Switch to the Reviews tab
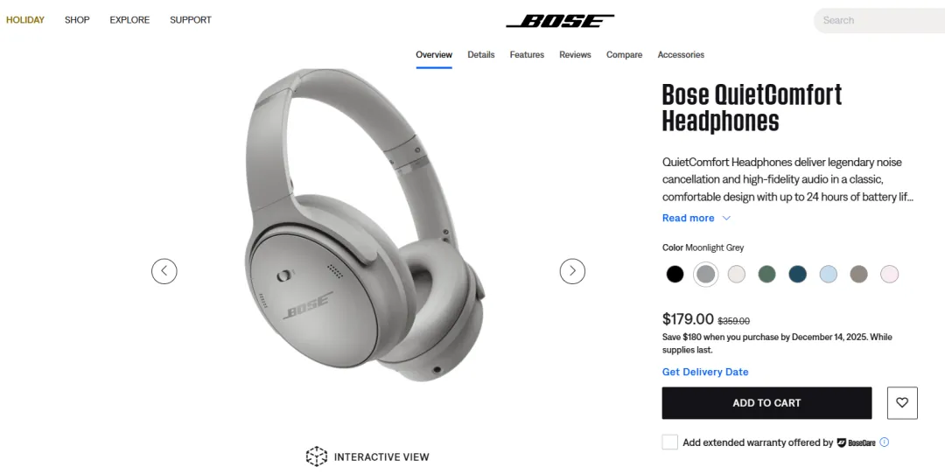Viewport: 945px width, 474px height. click(x=575, y=55)
